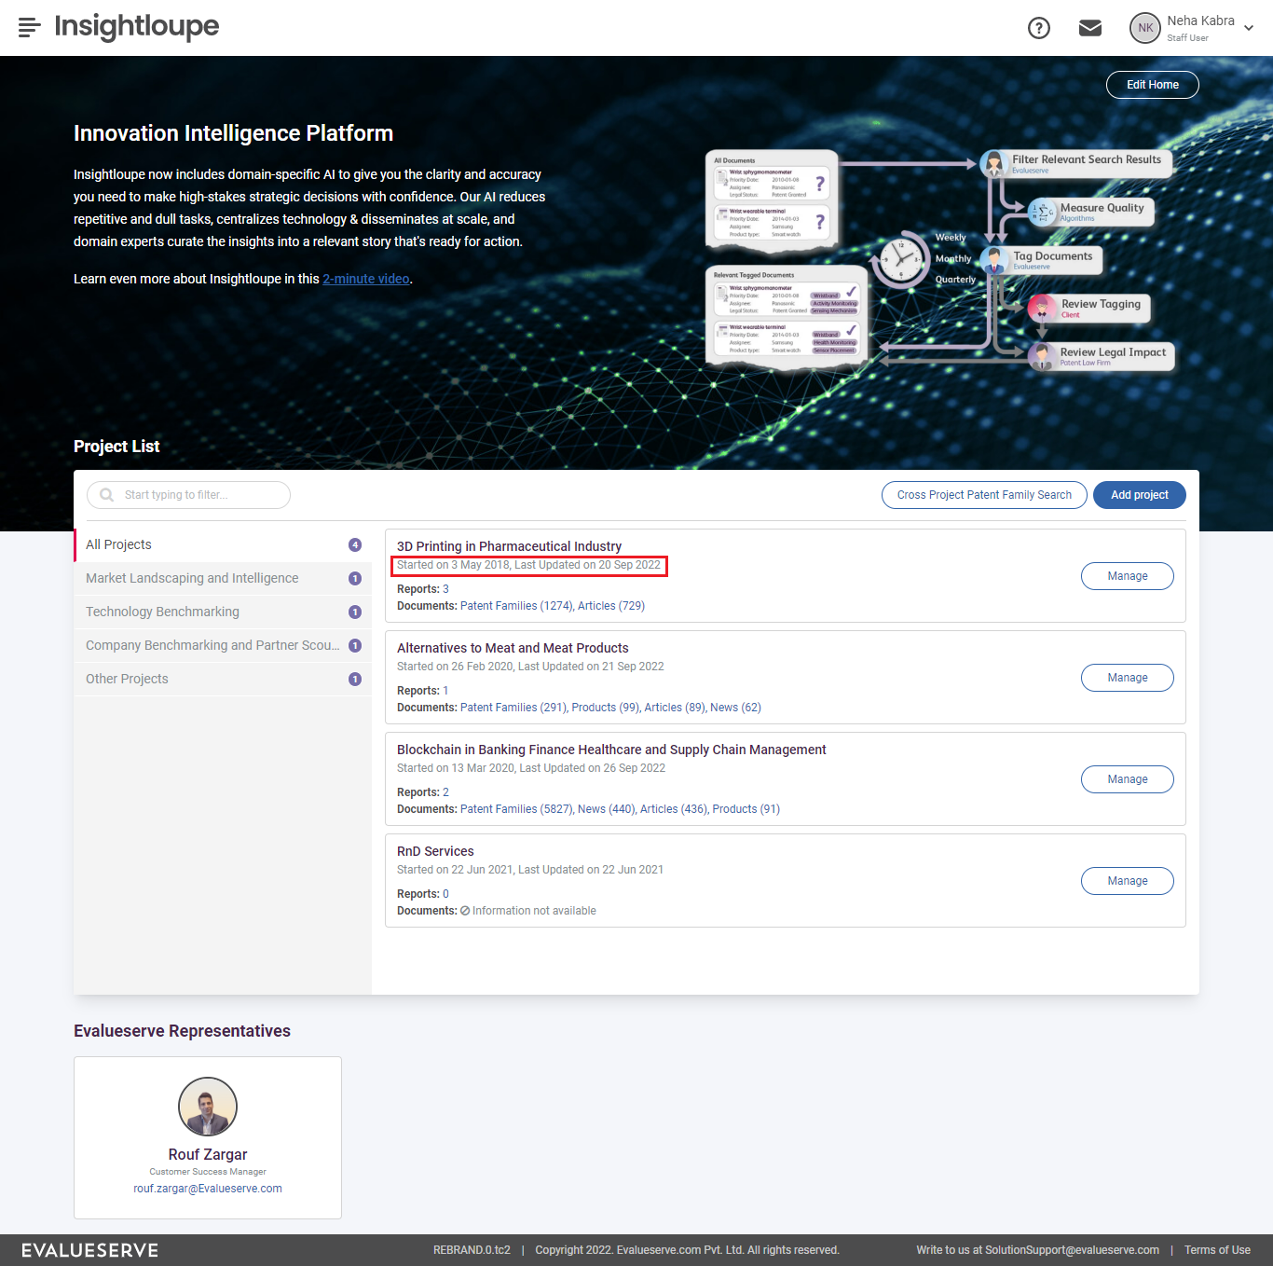Open Cross Project Patent Family Search
The image size is (1273, 1266).
click(x=984, y=495)
